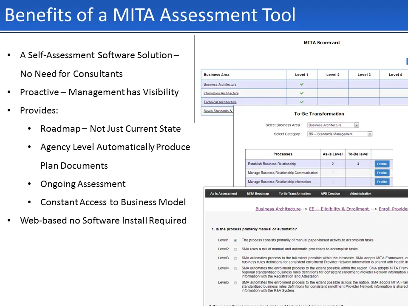Click the Level 3 column header
Image resolution: width=408 pixels, height=306 pixels.
(364, 75)
